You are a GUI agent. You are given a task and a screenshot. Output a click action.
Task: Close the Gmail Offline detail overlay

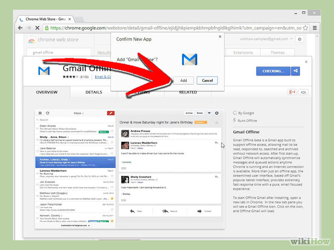(306, 62)
